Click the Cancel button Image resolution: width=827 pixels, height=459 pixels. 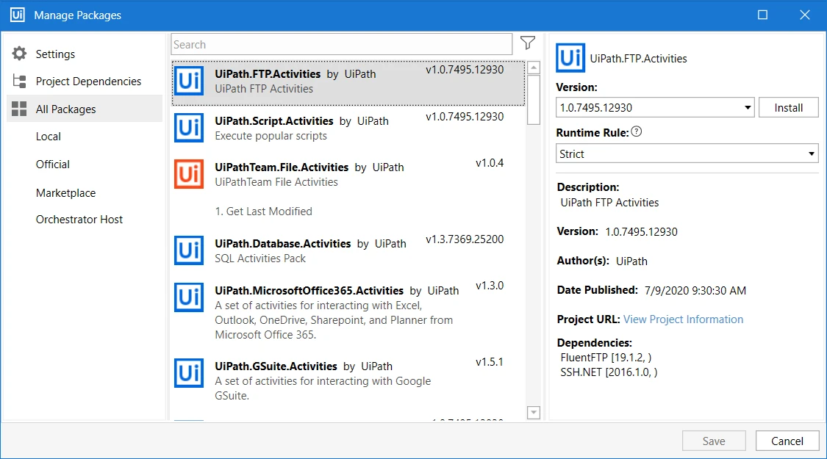[787, 441]
